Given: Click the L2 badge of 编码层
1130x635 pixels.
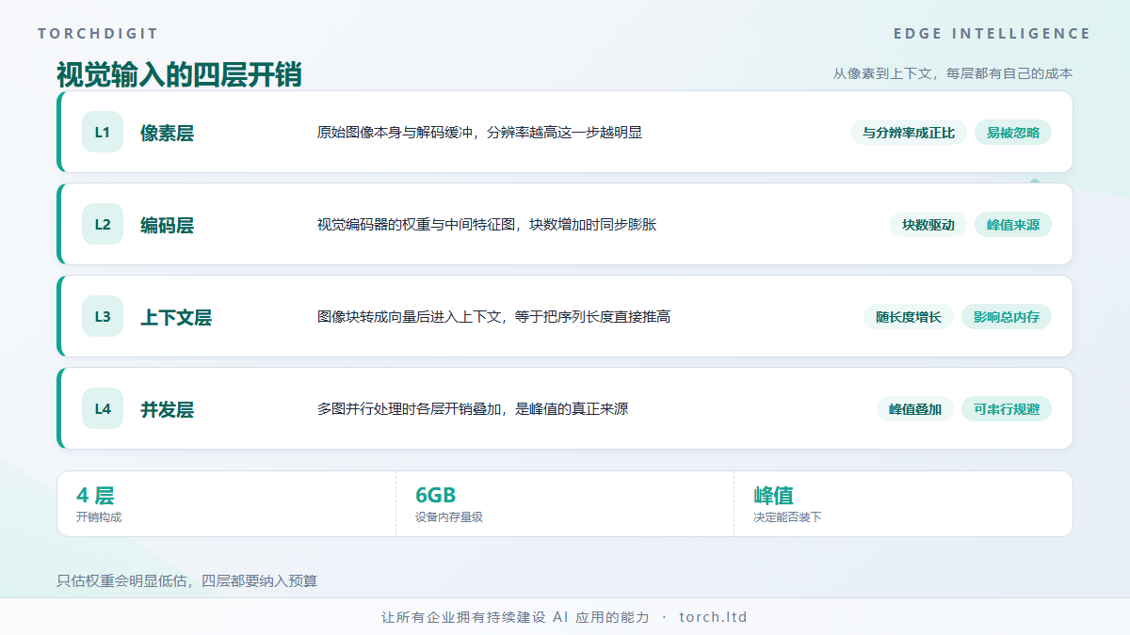Looking at the screenshot, I should click(103, 225).
